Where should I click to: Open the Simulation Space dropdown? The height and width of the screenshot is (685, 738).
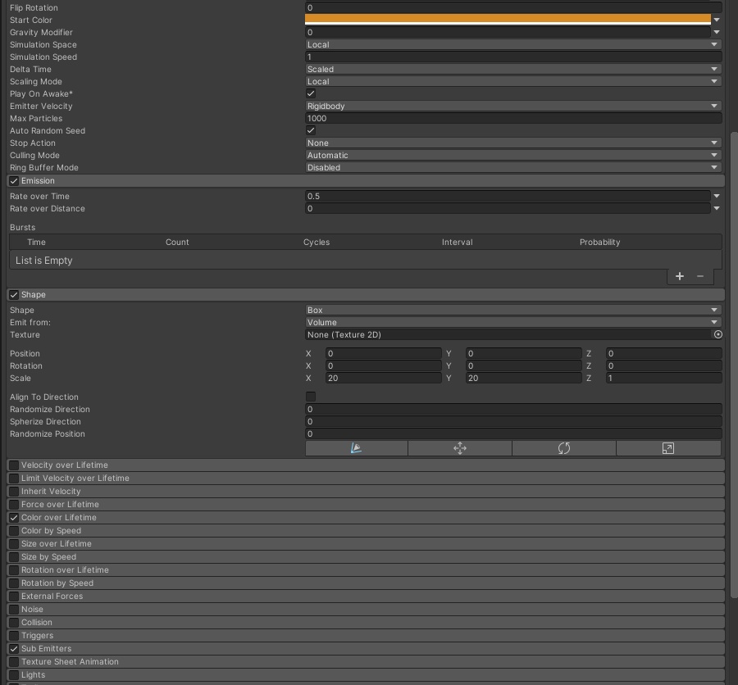point(513,45)
